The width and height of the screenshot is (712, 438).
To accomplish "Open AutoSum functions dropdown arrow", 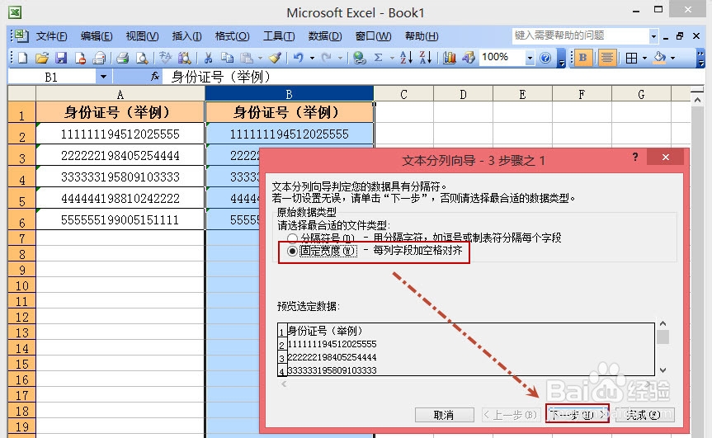I will (x=392, y=58).
